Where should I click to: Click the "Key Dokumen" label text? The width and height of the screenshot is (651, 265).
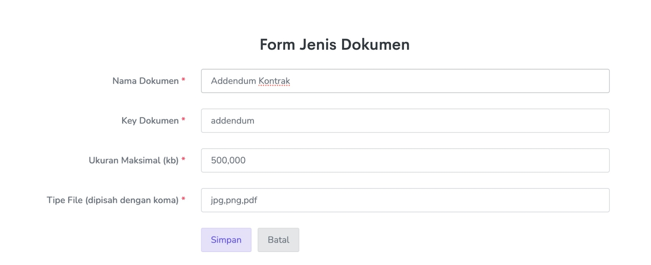tap(150, 121)
